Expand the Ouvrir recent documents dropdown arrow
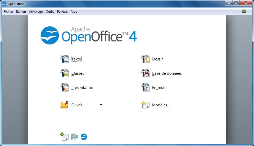This screenshot has width=254, height=146. click(101, 105)
